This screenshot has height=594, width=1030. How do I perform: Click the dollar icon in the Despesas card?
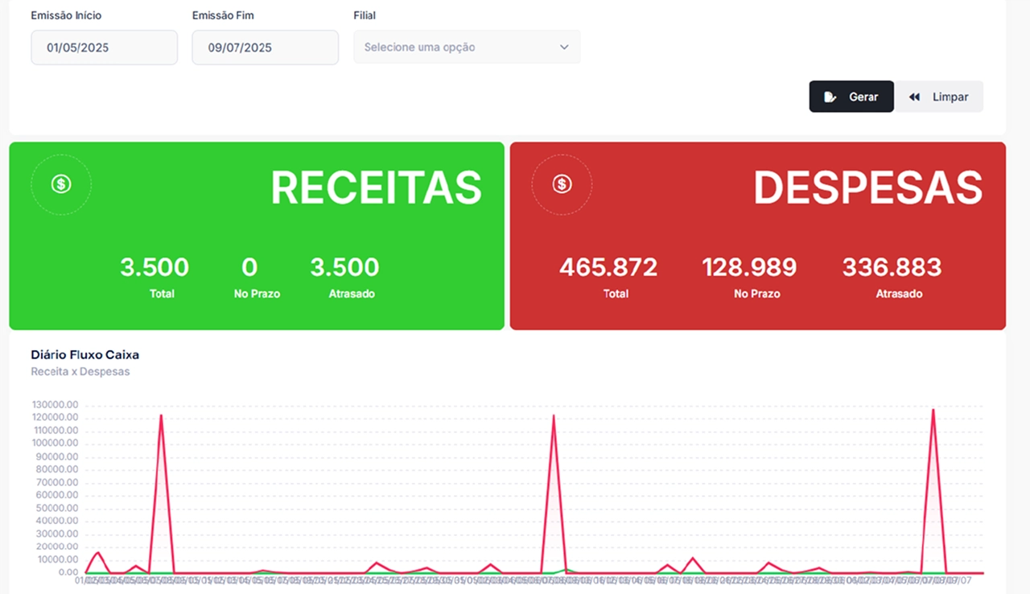[562, 184]
